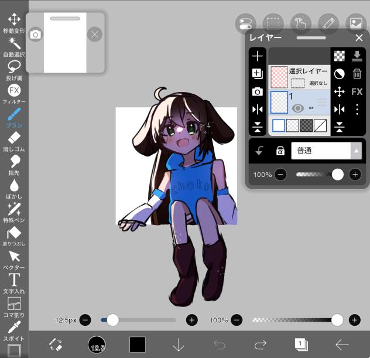Select the Lasso tool (投げ縄)
This screenshot has height=358, width=370.
pyautogui.click(x=14, y=71)
